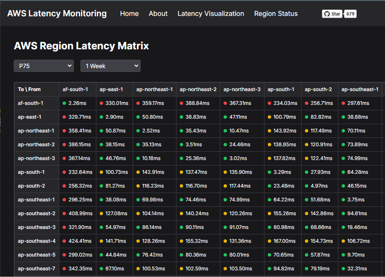Click the 127.08ms latency cell
The width and height of the screenshot is (385, 277).
114,213
